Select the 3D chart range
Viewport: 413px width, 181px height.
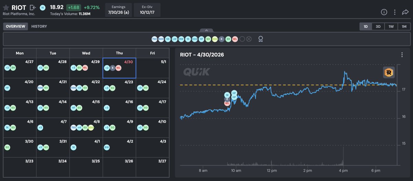[378, 27]
